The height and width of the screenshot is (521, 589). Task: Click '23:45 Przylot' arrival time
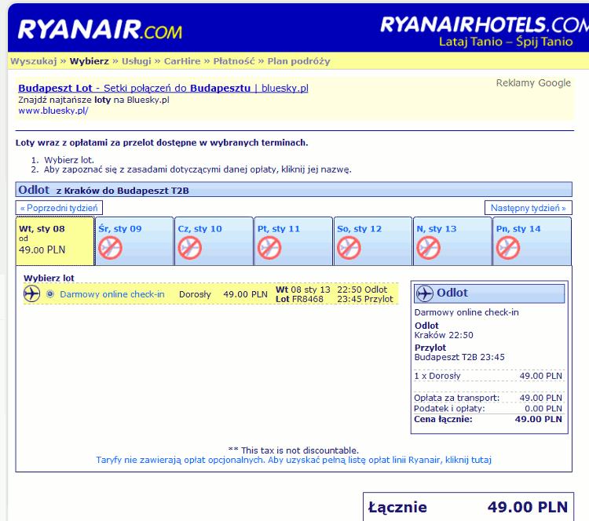pyautogui.click(x=365, y=299)
